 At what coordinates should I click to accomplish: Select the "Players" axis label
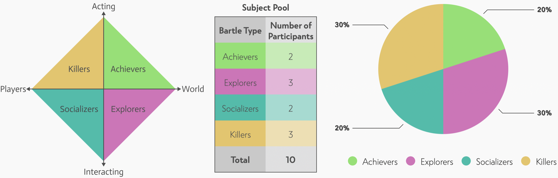13,89
